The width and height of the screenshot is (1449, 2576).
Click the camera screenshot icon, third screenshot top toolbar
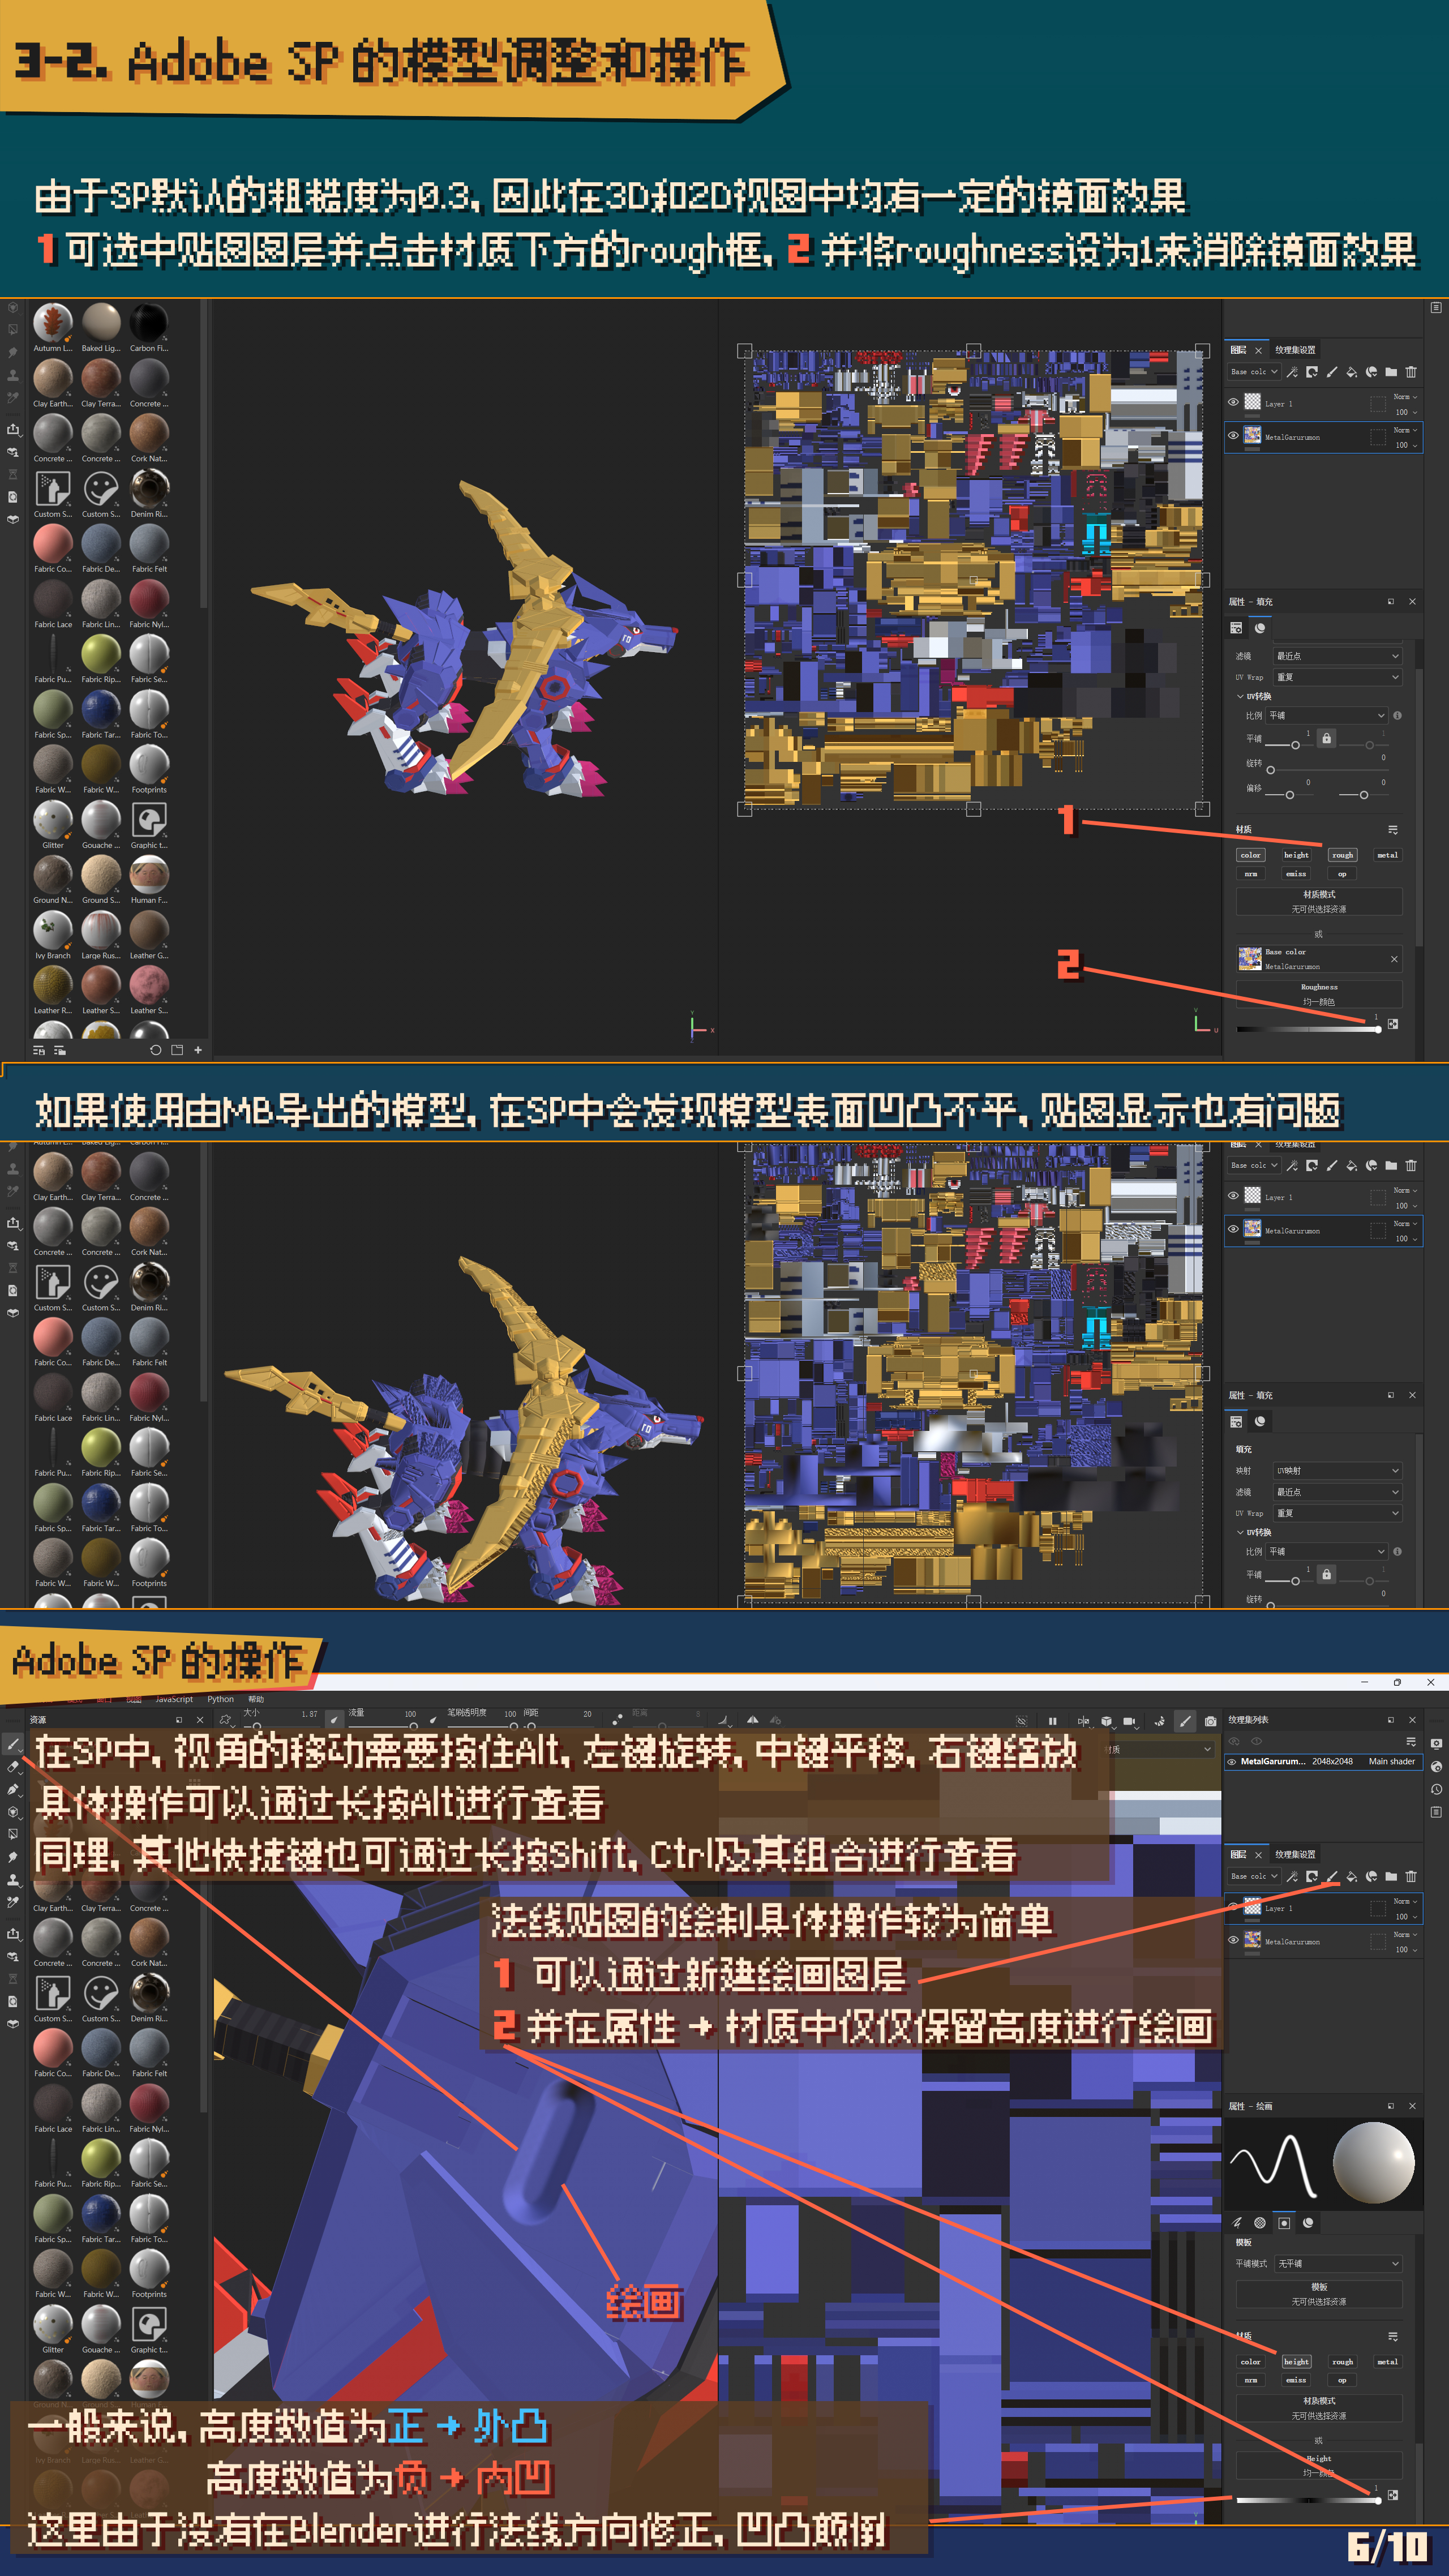pos(1211,1721)
